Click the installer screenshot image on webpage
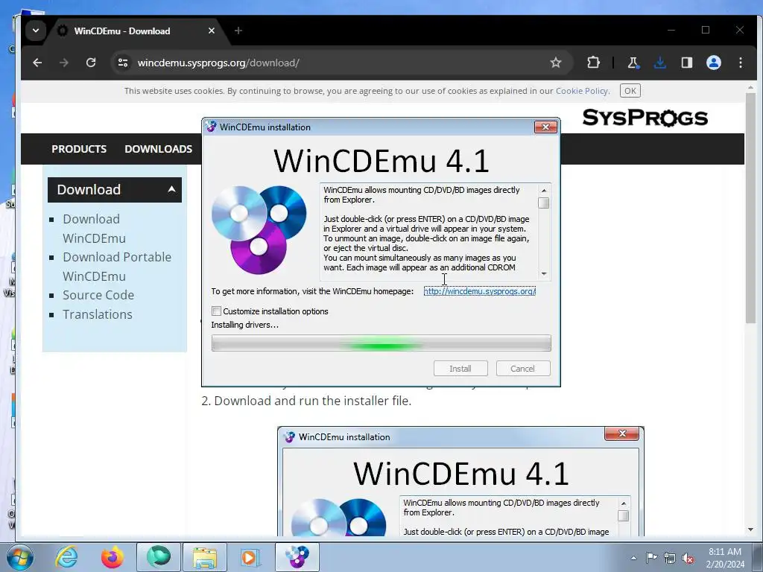763x572 pixels. pyautogui.click(x=460, y=482)
